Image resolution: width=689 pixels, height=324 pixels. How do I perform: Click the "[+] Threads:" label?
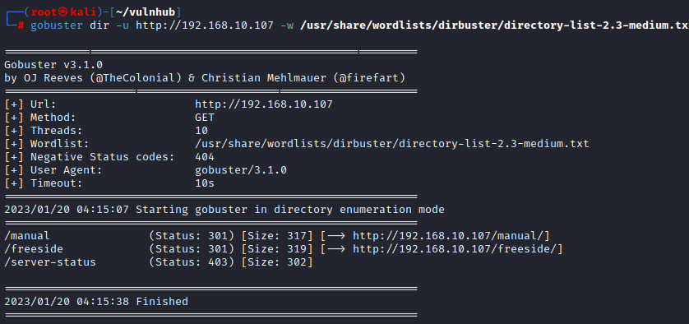(x=44, y=131)
